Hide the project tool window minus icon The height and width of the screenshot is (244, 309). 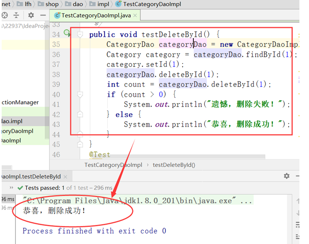tap(43, 15)
